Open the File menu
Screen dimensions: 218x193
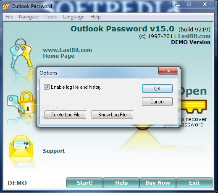(x=9, y=17)
